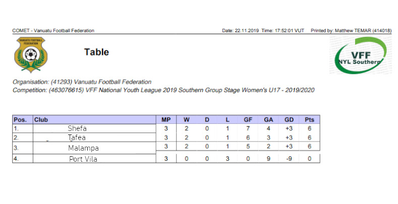Click the COMET - Vanuatu Football Federation header

point(53,31)
